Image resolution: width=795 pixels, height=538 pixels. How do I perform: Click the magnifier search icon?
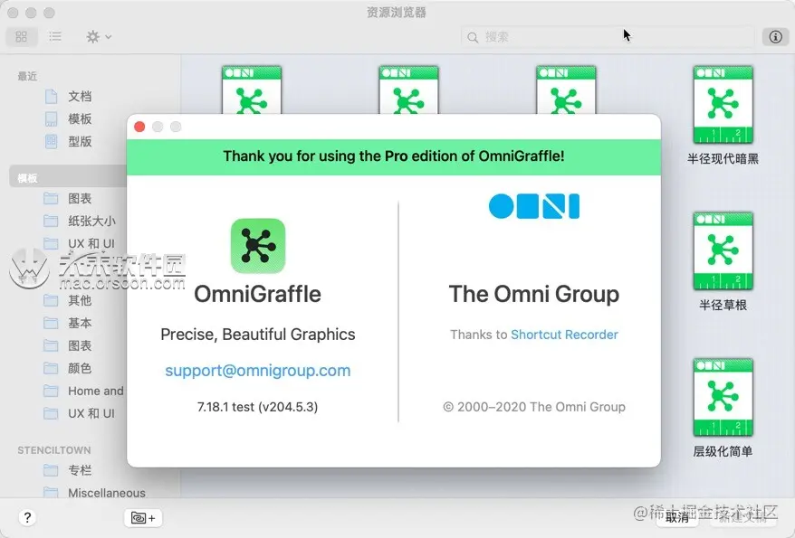coord(473,37)
